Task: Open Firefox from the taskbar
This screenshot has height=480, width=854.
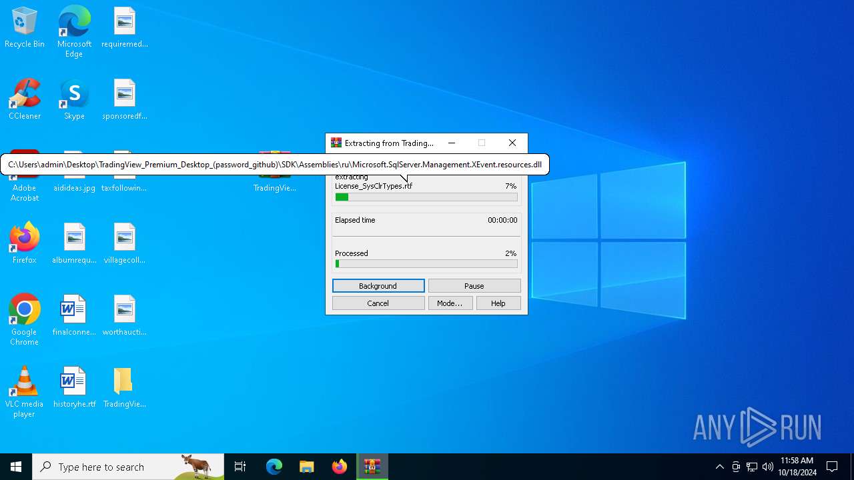Action: coord(340,467)
